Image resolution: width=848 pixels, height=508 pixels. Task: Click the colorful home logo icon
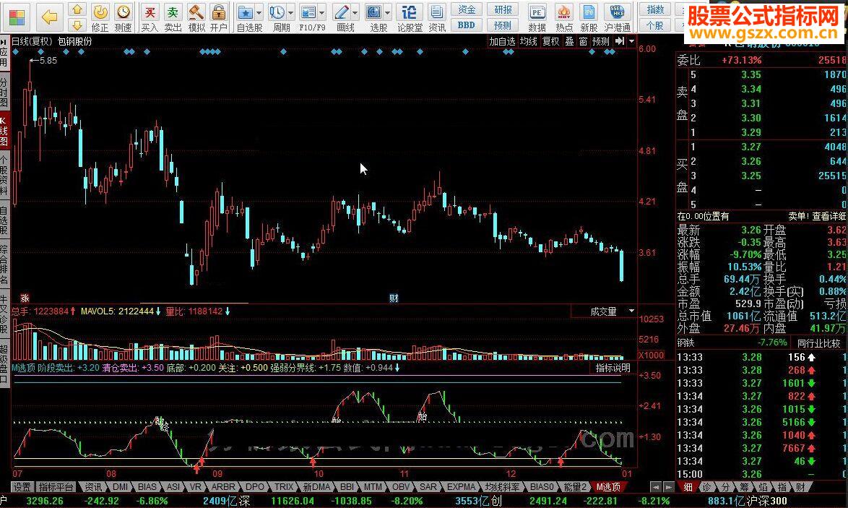16,17
